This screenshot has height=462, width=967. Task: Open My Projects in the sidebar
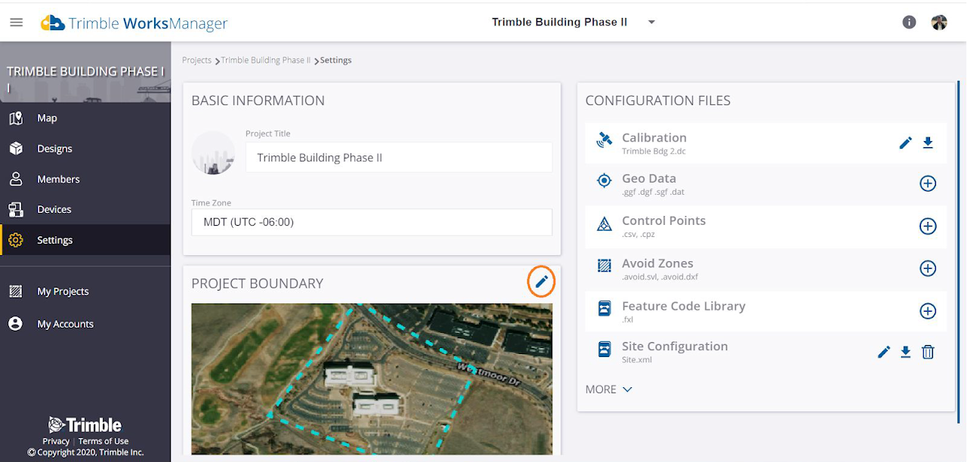(x=85, y=291)
